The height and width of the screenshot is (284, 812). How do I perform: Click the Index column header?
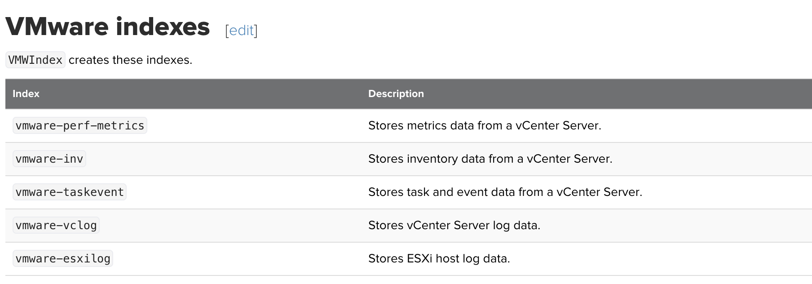pyautogui.click(x=26, y=94)
